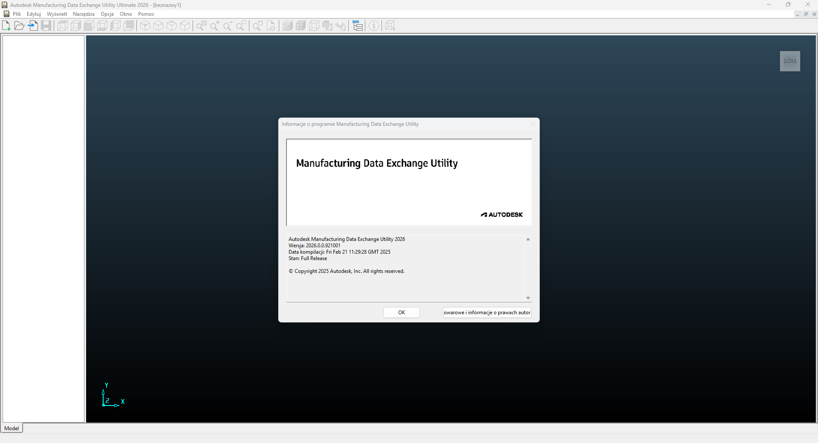Click the rotating model toolbar icon
Viewport: 818px width, 443px height.
(x=340, y=26)
